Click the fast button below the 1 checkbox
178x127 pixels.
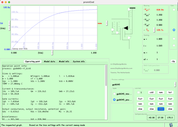(140, 99)
